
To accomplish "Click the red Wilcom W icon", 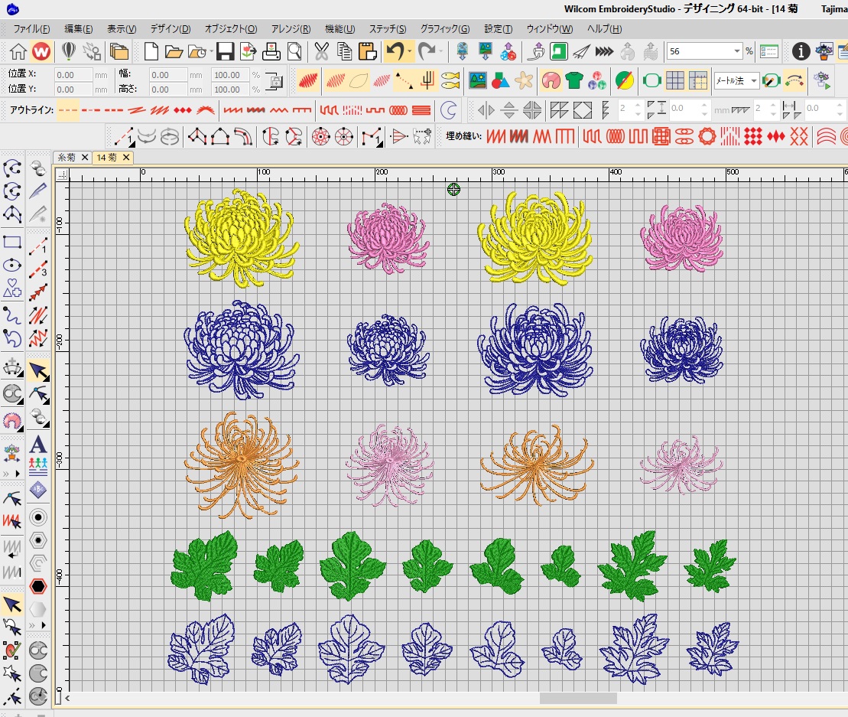I will click(x=41, y=51).
